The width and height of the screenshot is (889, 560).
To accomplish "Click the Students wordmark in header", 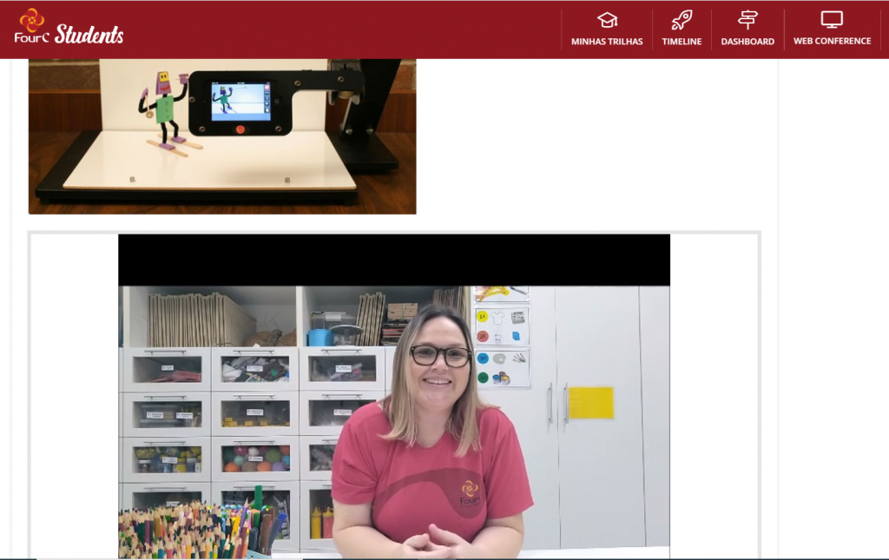I will tap(89, 36).
